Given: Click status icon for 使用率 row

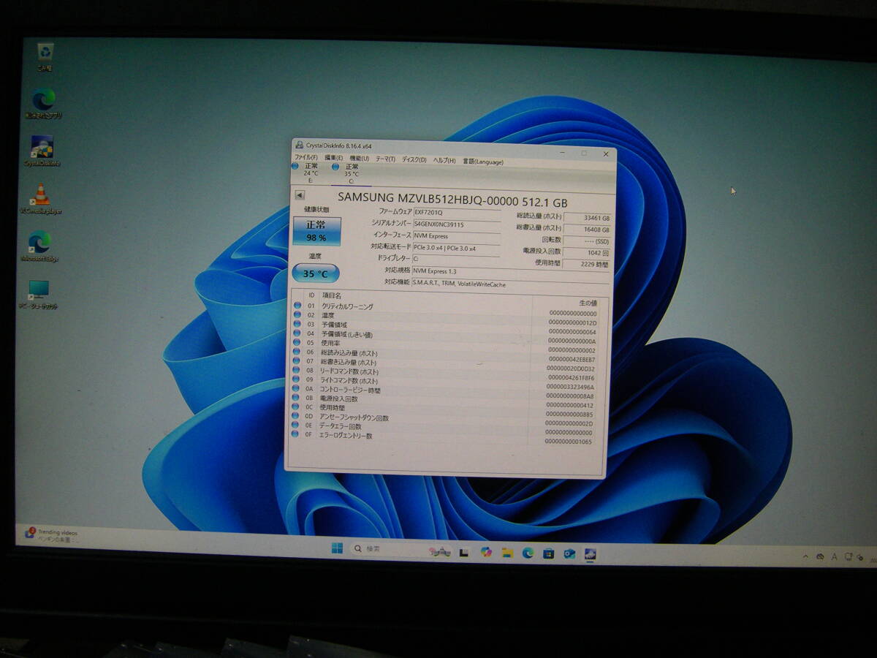Looking at the screenshot, I should pyautogui.click(x=297, y=342).
